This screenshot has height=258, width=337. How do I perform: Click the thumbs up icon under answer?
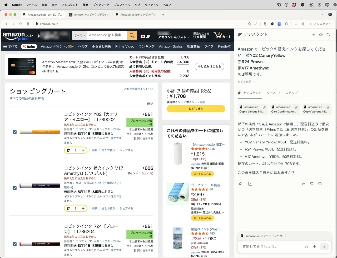tap(304, 184)
